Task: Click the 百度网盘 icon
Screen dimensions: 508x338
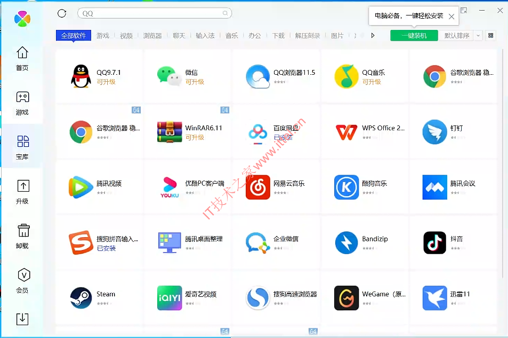Action: pos(258,133)
